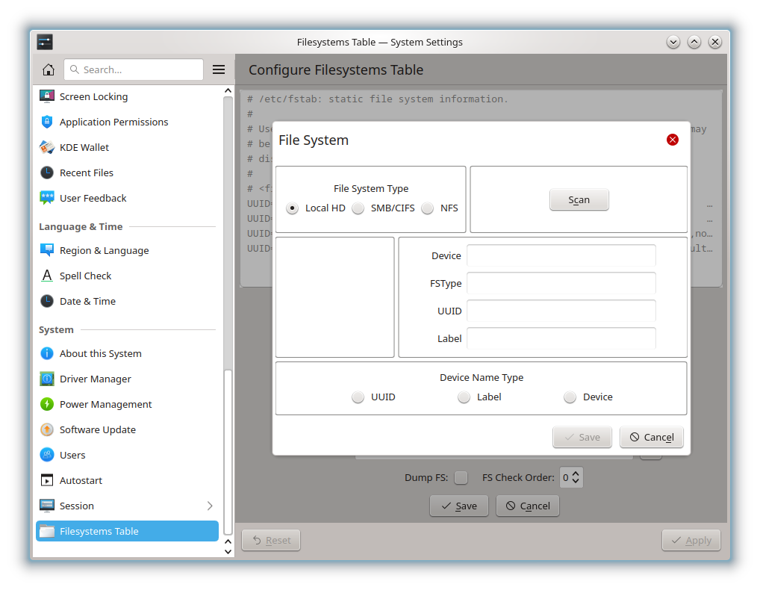
Task: Open Power Management settings
Action: tap(127, 404)
